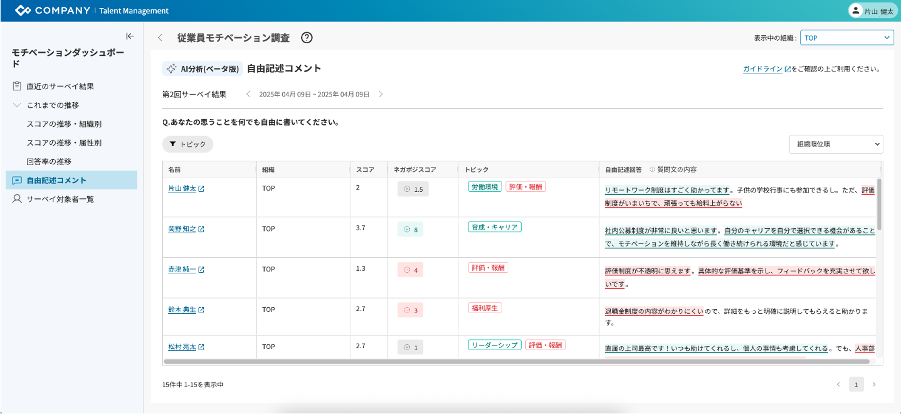Click the user avatar icon for 片山 健太
The image size is (901, 414).
click(855, 11)
